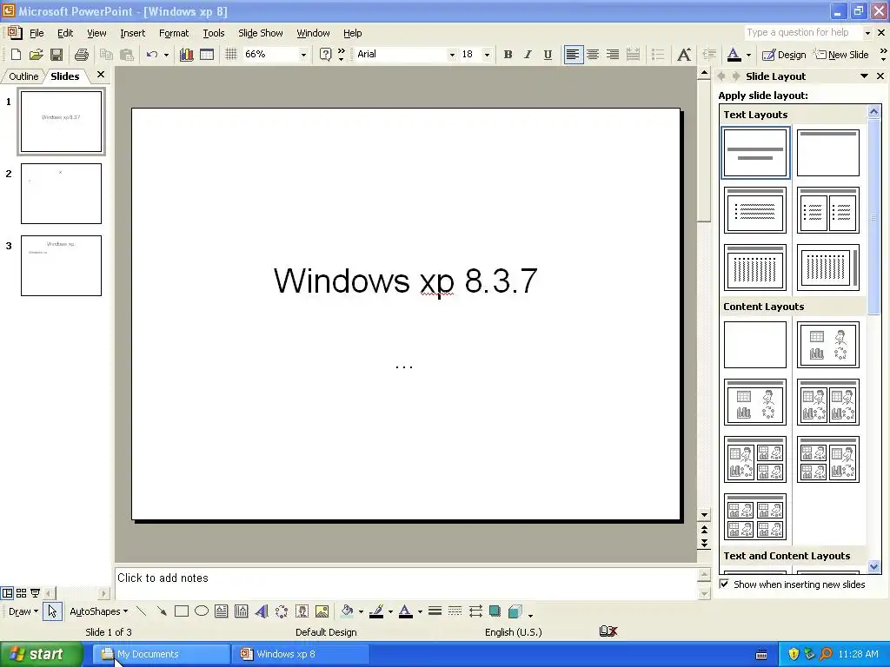Open the Format menu
This screenshot has height=667, width=890.
[174, 33]
